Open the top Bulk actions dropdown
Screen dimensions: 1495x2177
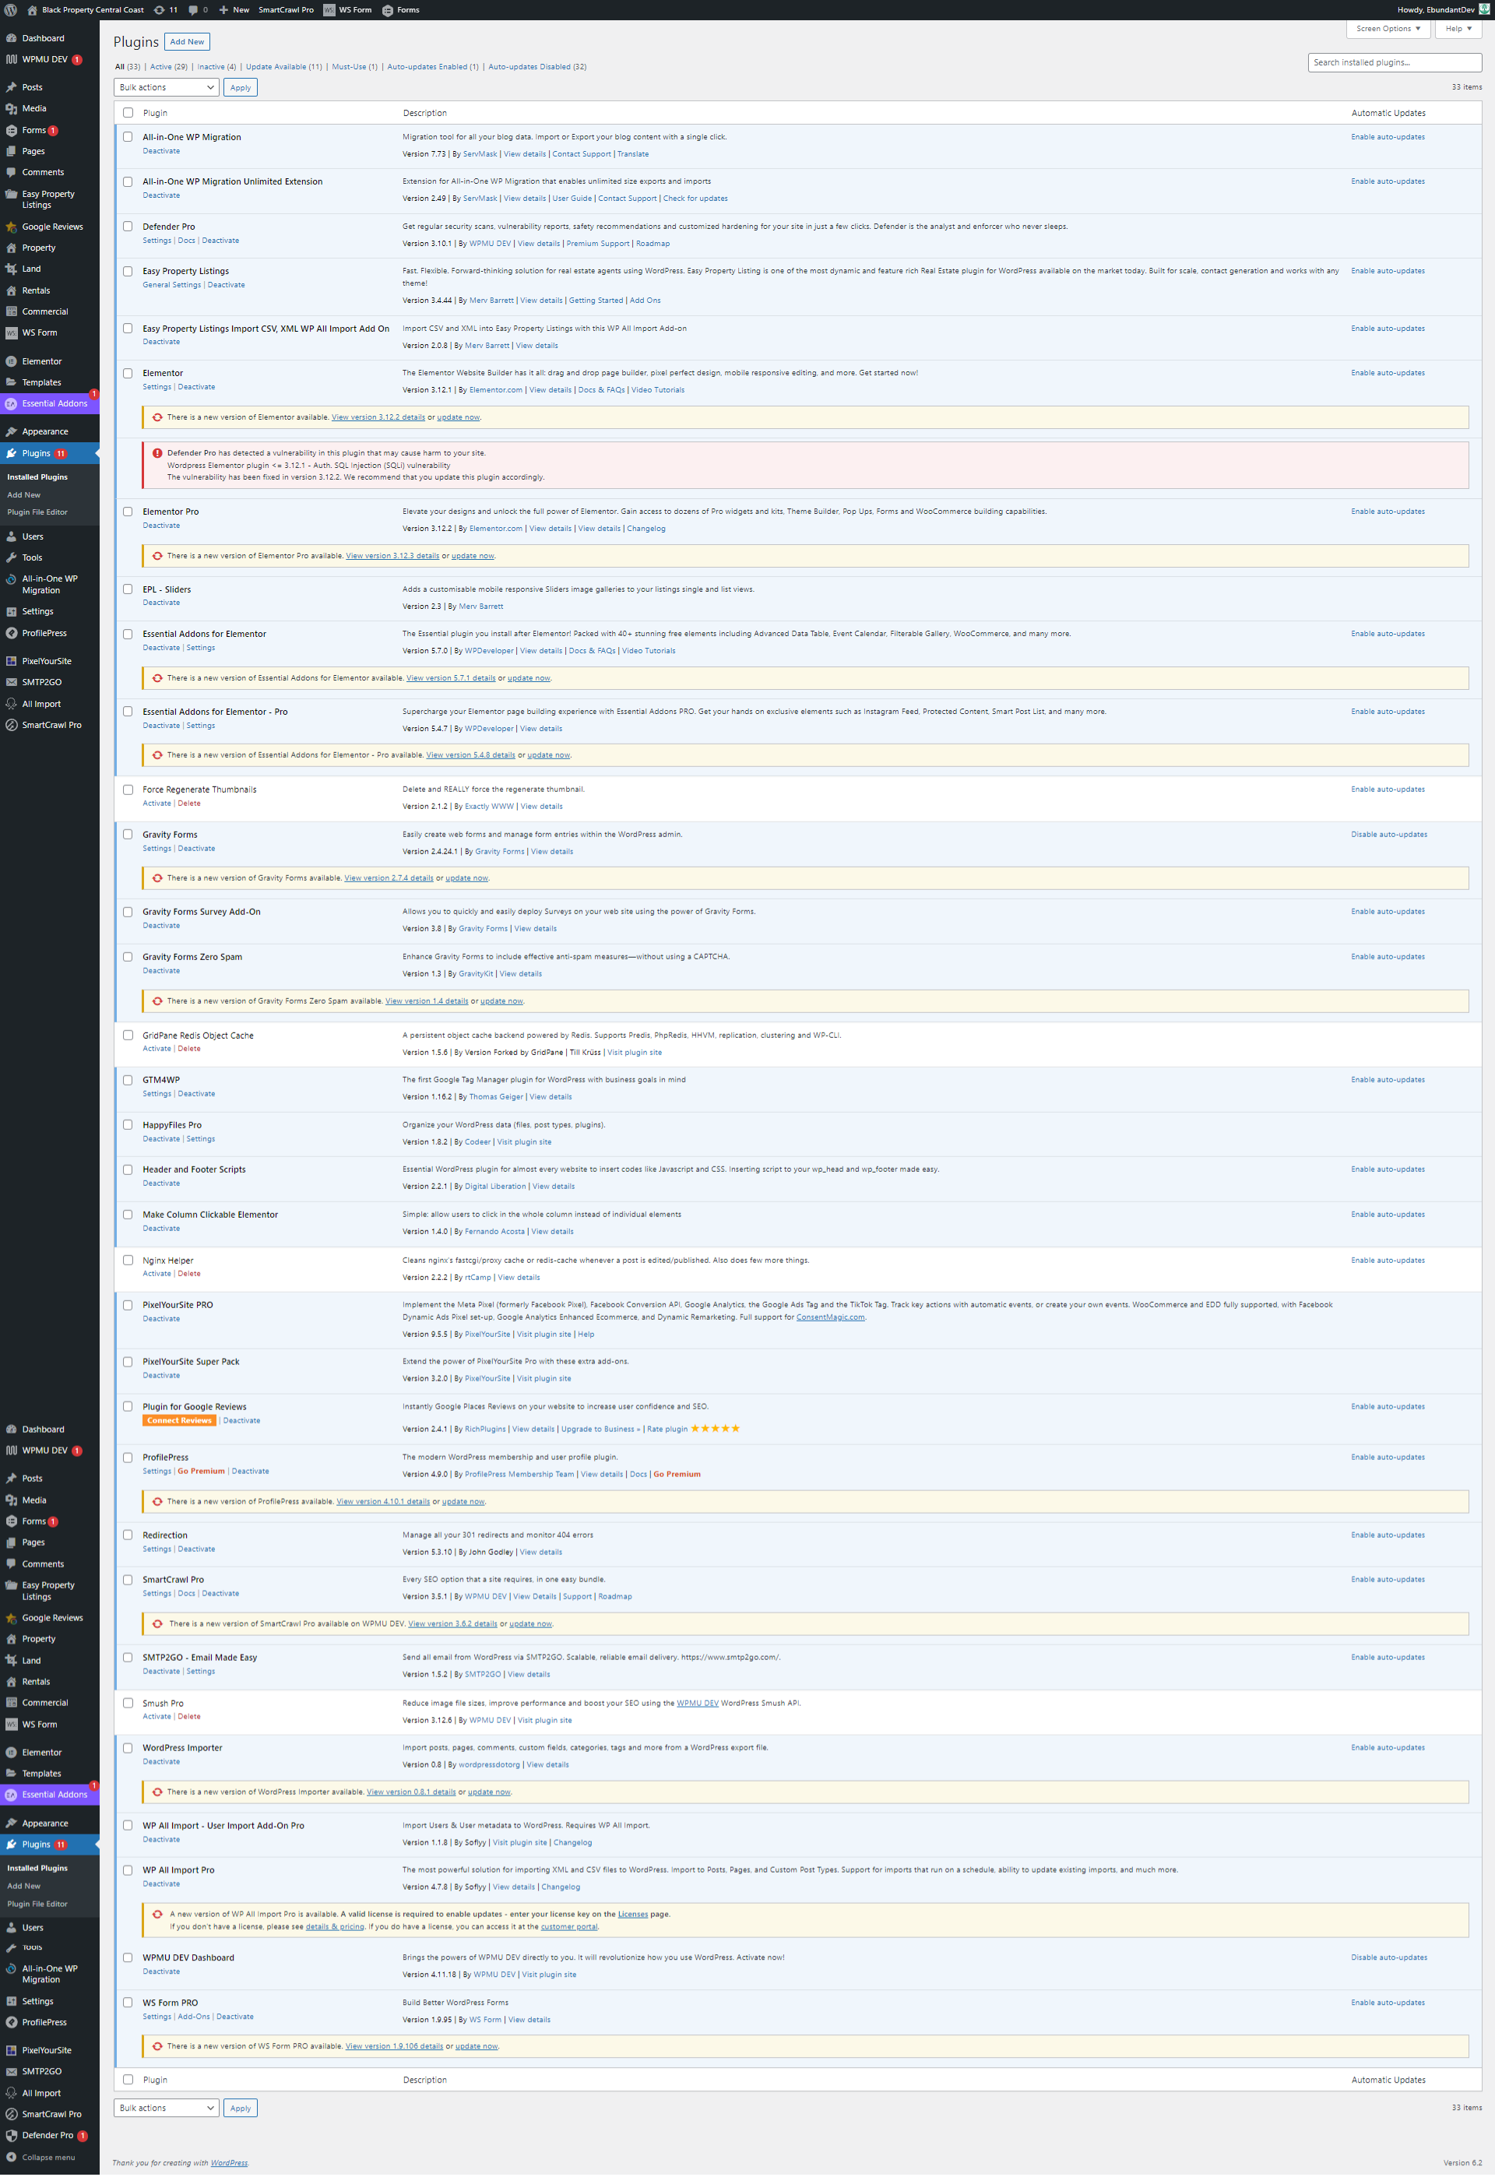pyautogui.click(x=167, y=87)
